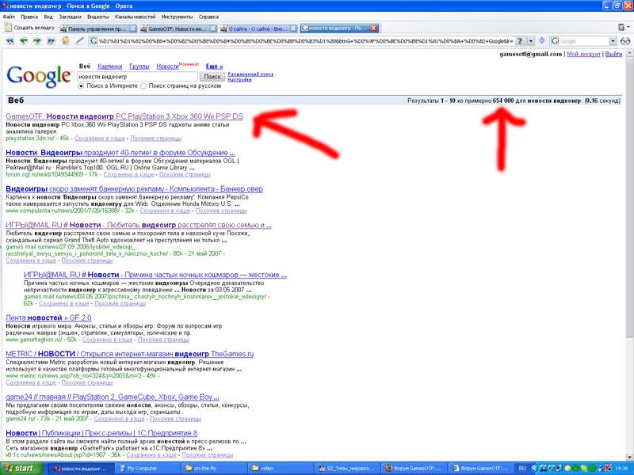
Task: Open 'Мой аккаунт' link
Action: tap(583, 54)
